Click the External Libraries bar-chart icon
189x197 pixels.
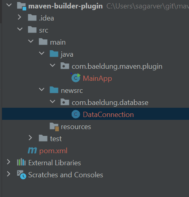pyautogui.click(x=21, y=162)
